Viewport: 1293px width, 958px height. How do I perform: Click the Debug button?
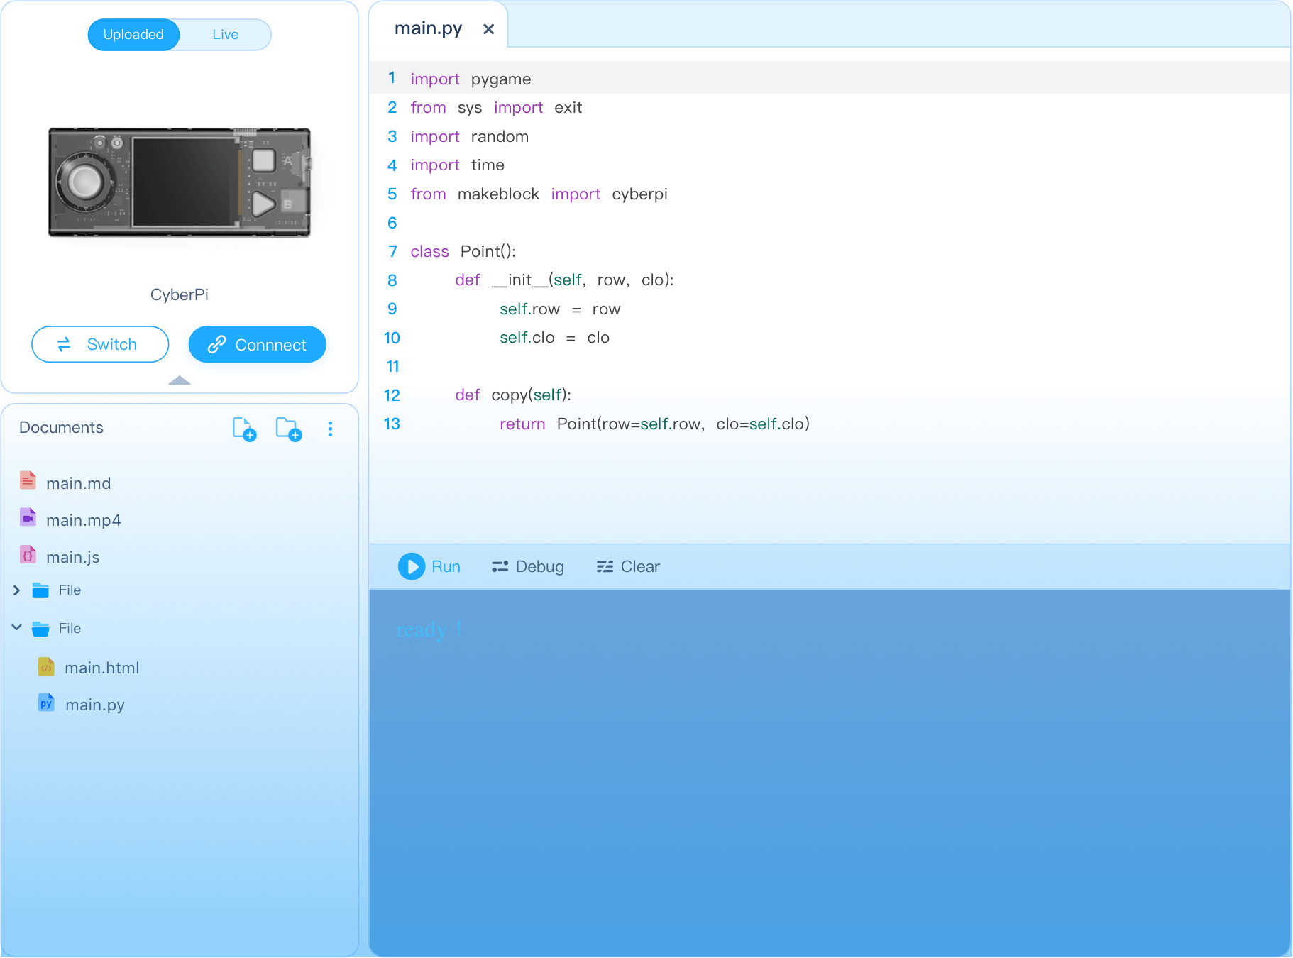[x=527, y=566]
